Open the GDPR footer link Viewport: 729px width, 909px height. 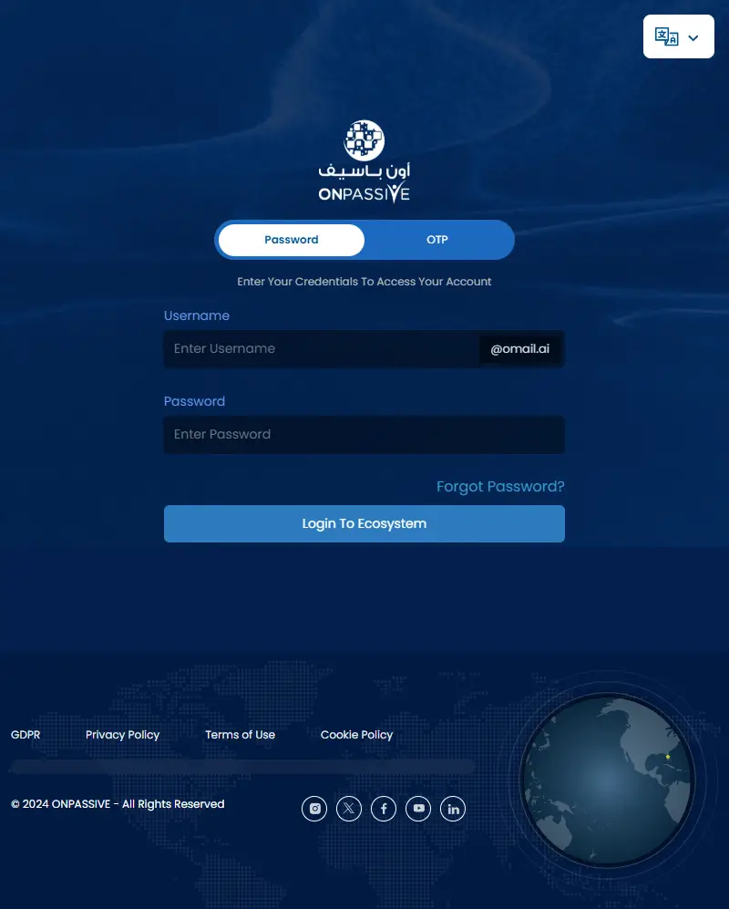(x=26, y=735)
